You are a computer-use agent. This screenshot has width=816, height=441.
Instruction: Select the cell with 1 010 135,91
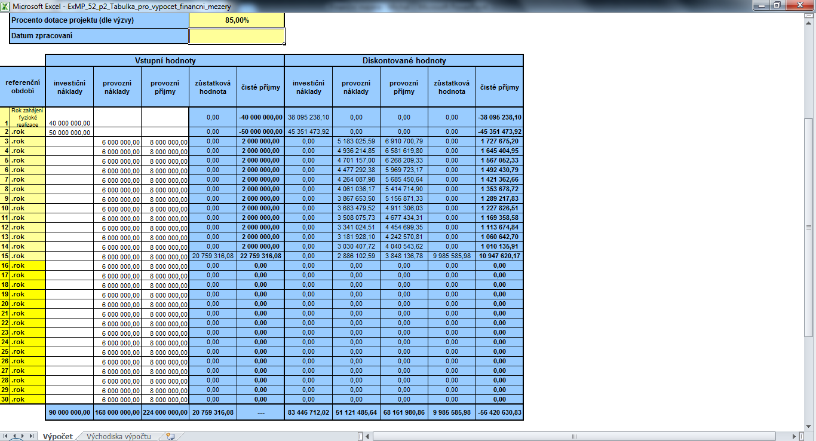[499, 246]
